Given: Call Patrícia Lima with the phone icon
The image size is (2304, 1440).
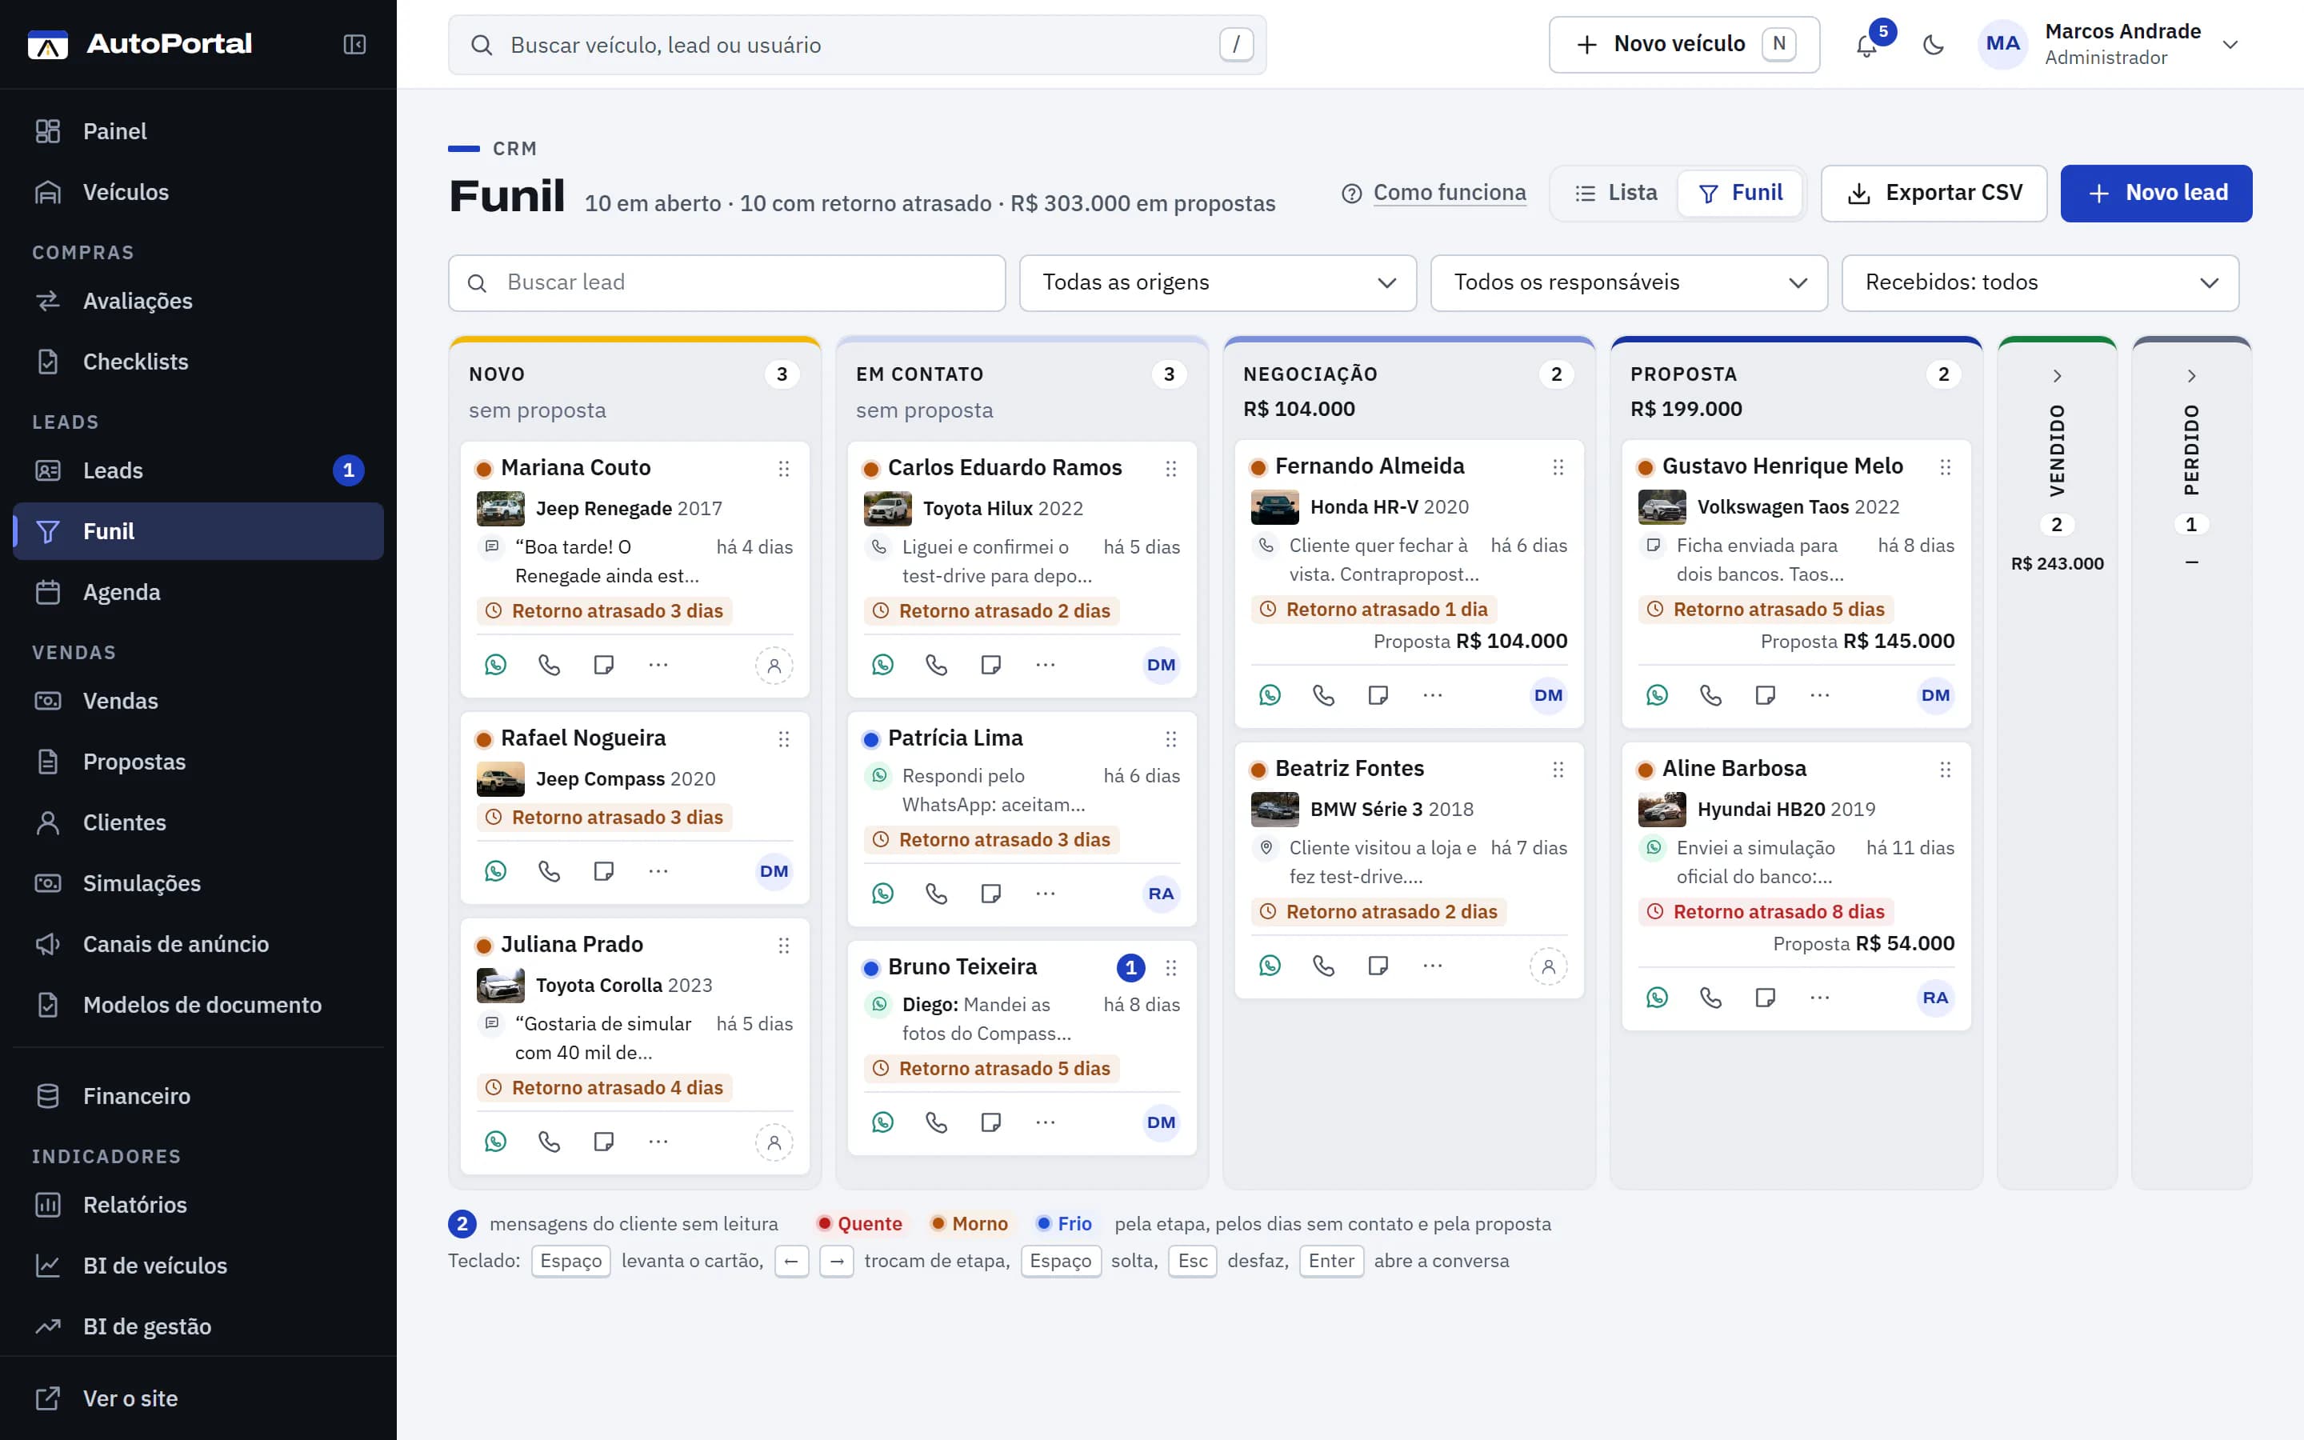Looking at the screenshot, I should pyautogui.click(x=937, y=894).
